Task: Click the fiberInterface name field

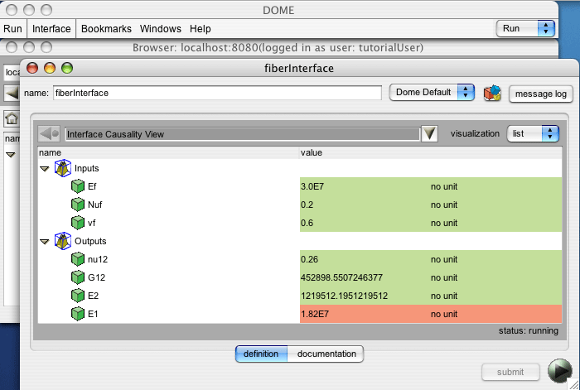Action: (x=217, y=93)
